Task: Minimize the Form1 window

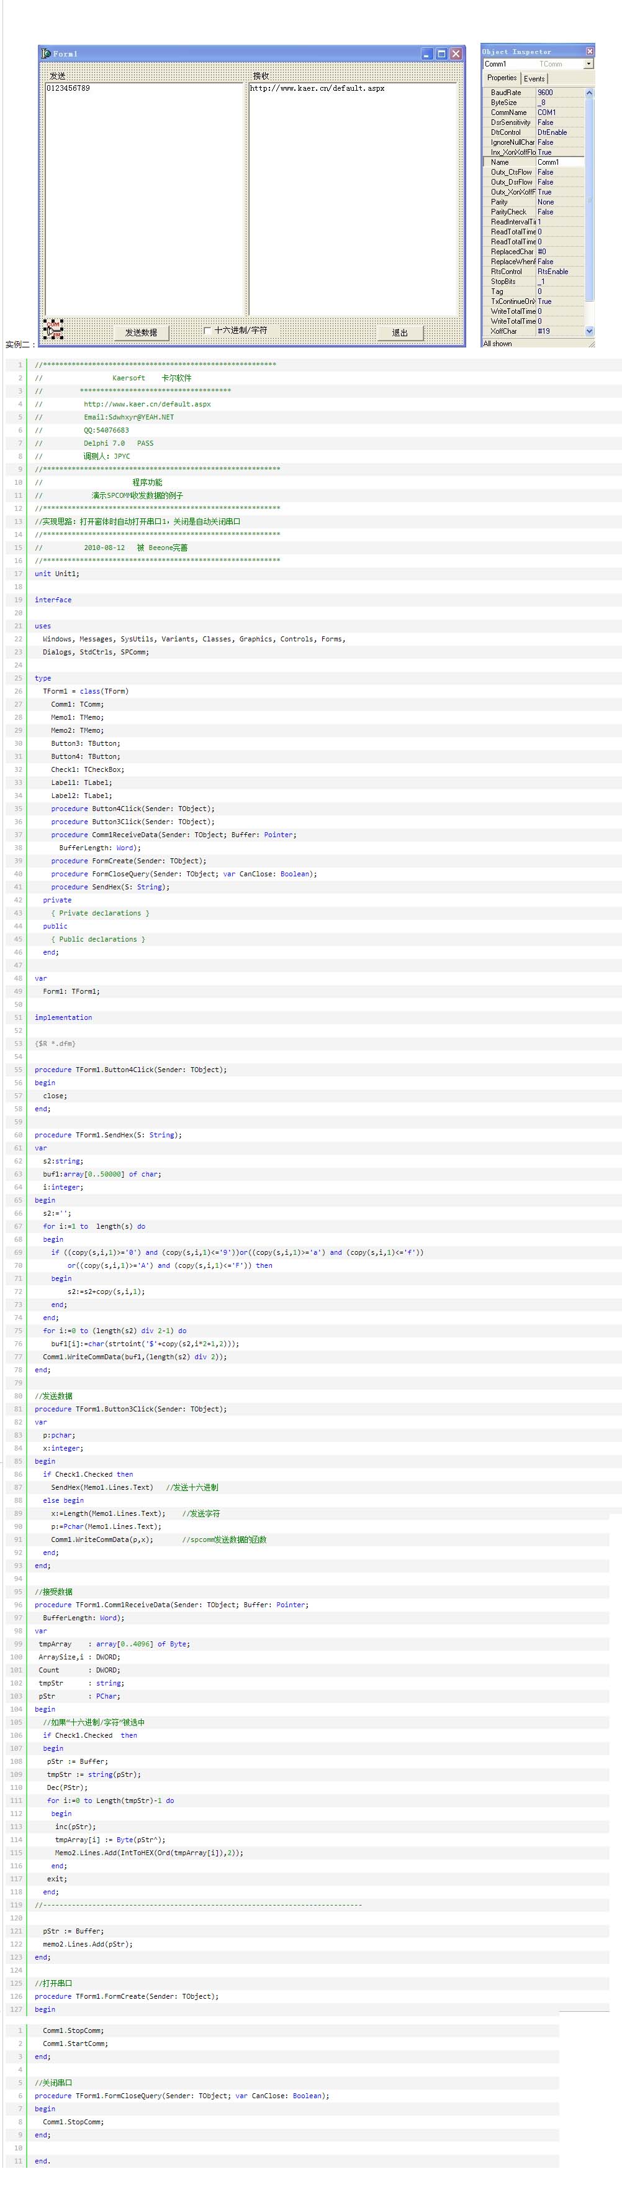Action: click(426, 54)
